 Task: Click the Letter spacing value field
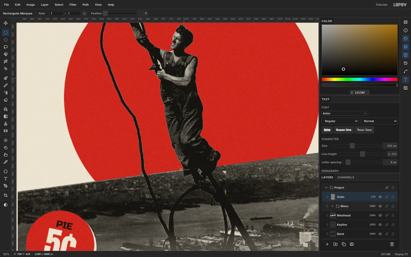pyautogui.click(x=390, y=162)
